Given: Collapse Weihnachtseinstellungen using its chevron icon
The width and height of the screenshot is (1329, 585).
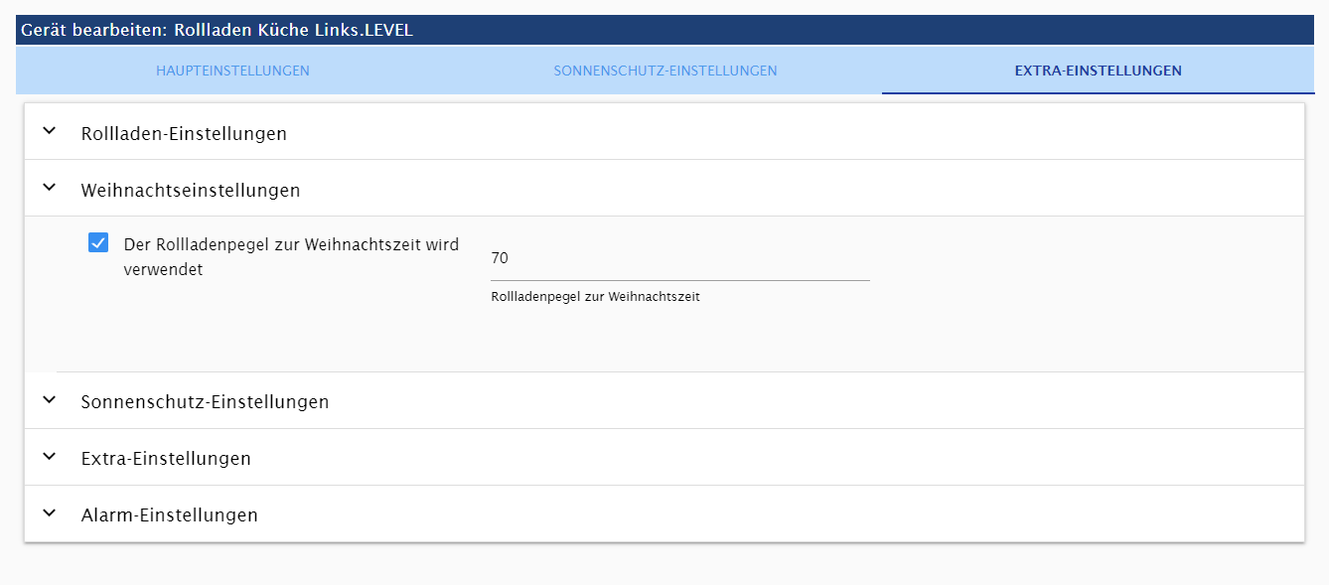Looking at the screenshot, I should coord(50,187).
